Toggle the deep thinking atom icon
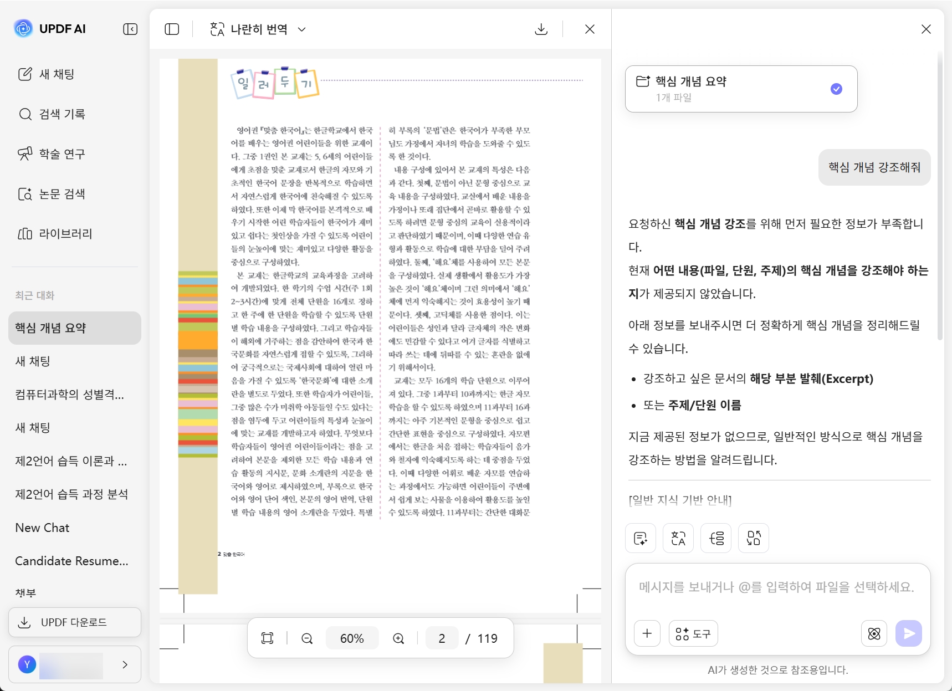 click(874, 633)
